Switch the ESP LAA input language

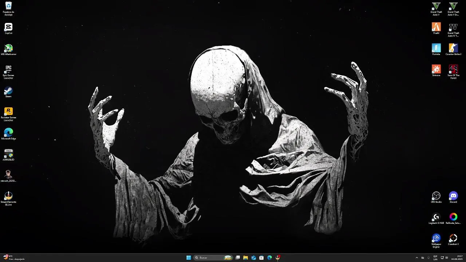[x=435, y=258]
